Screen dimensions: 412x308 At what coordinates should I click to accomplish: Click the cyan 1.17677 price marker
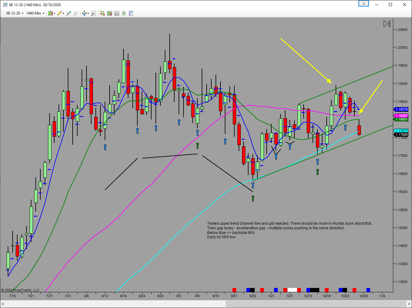tap(401, 131)
